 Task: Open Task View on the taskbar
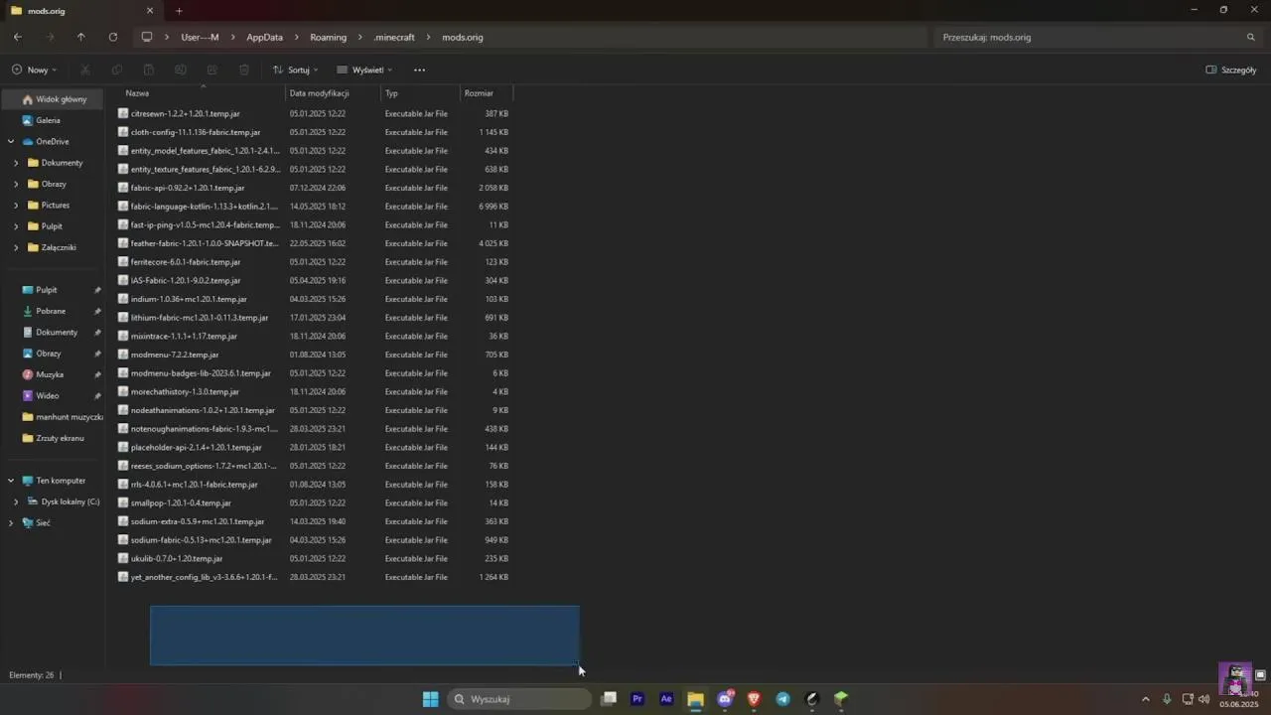tap(609, 699)
